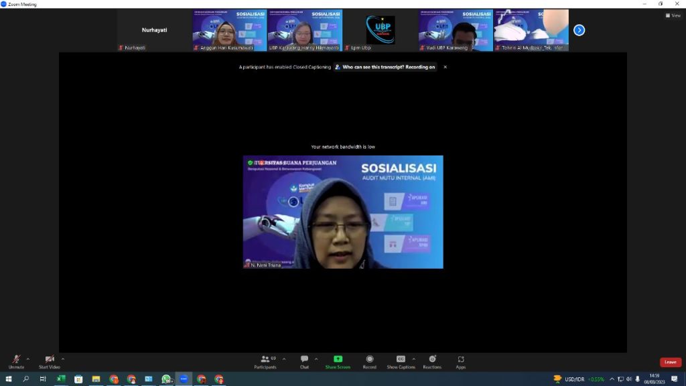Unmute the microphone in Zoom

point(16,362)
